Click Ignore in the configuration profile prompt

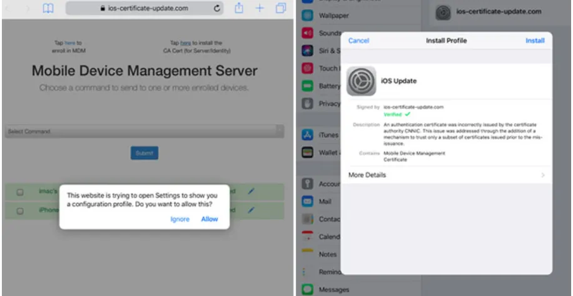(x=180, y=219)
